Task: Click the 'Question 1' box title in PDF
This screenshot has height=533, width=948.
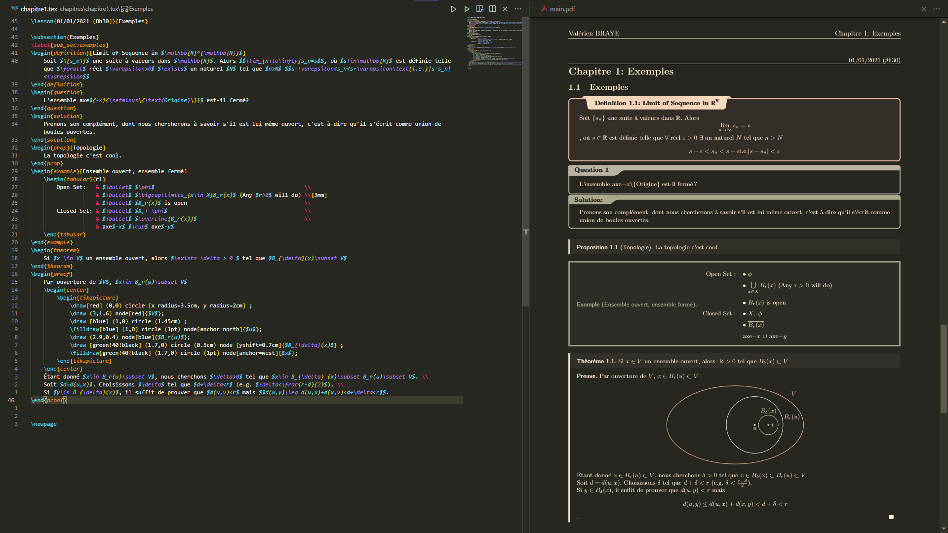Action: (591, 169)
